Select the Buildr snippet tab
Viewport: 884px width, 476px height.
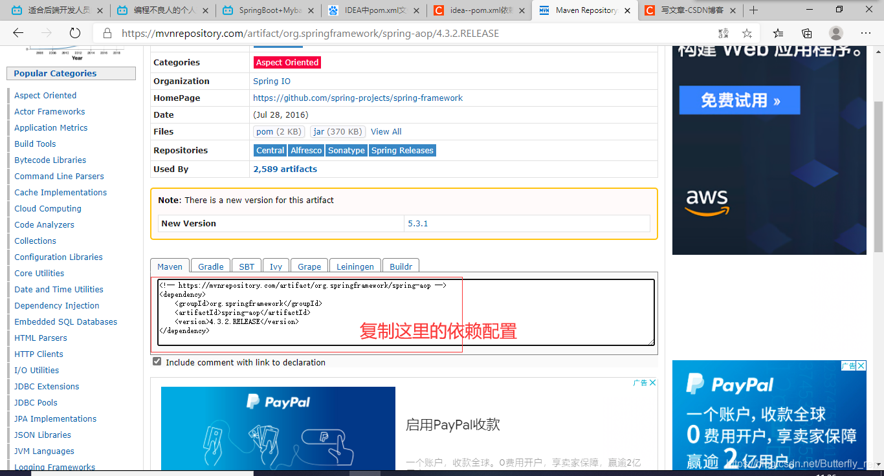(x=401, y=266)
